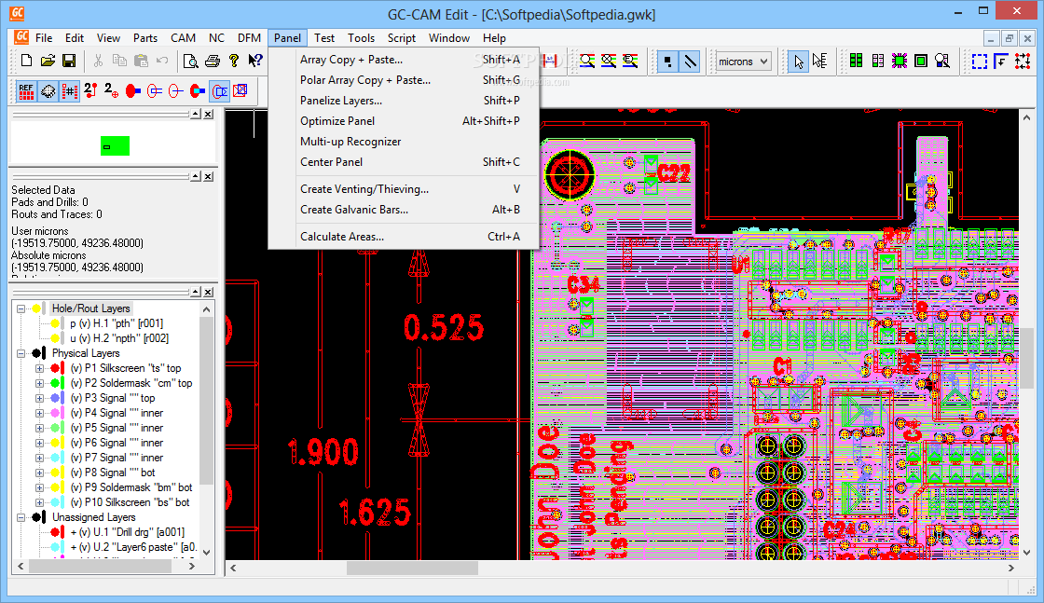The width and height of the screenshot is (1044, 603).
Task: Click the filled red pad with blue trace icon
Action: 133,90
